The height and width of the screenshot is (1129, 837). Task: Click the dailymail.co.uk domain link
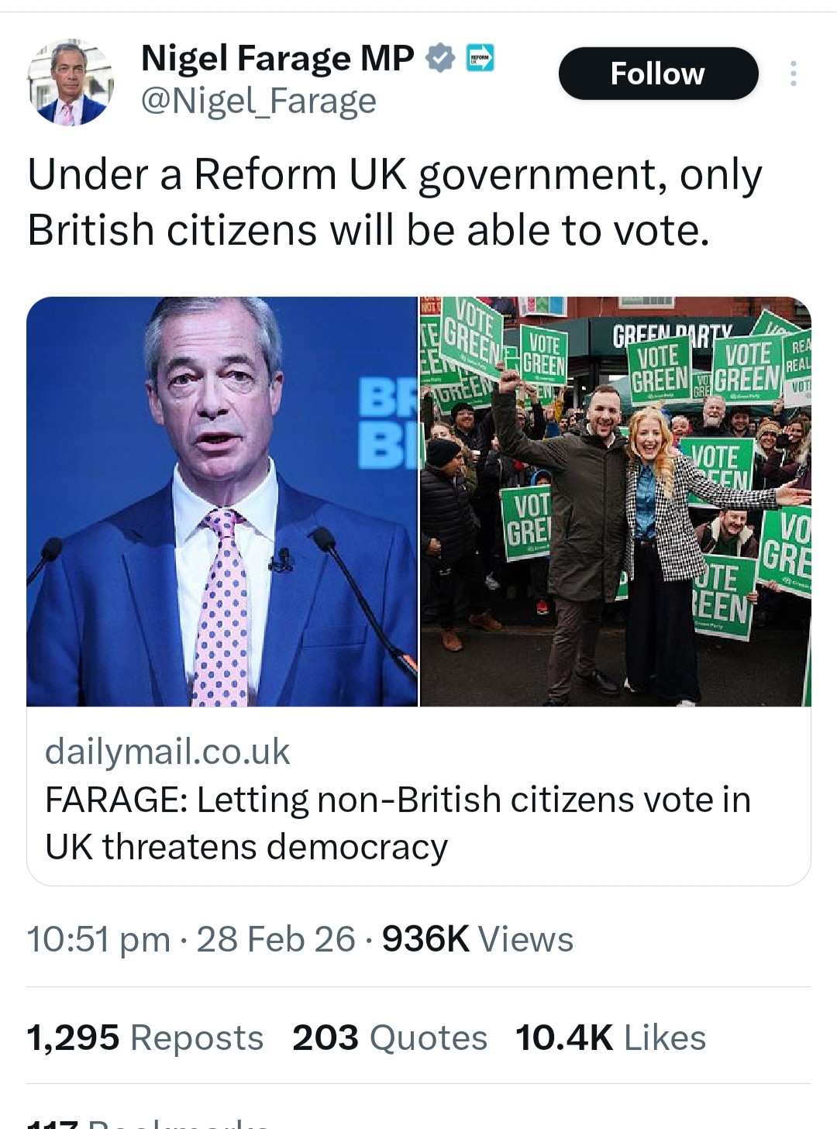pyautogui.click(x=167, y=752)
